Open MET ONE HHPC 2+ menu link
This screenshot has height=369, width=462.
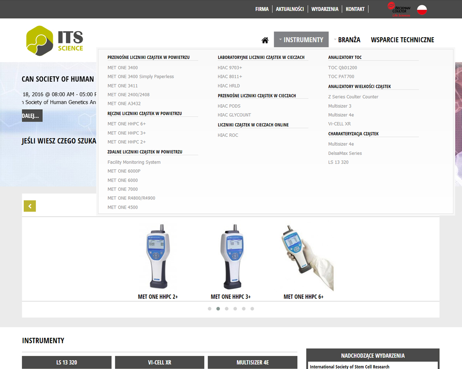(127, 142)
